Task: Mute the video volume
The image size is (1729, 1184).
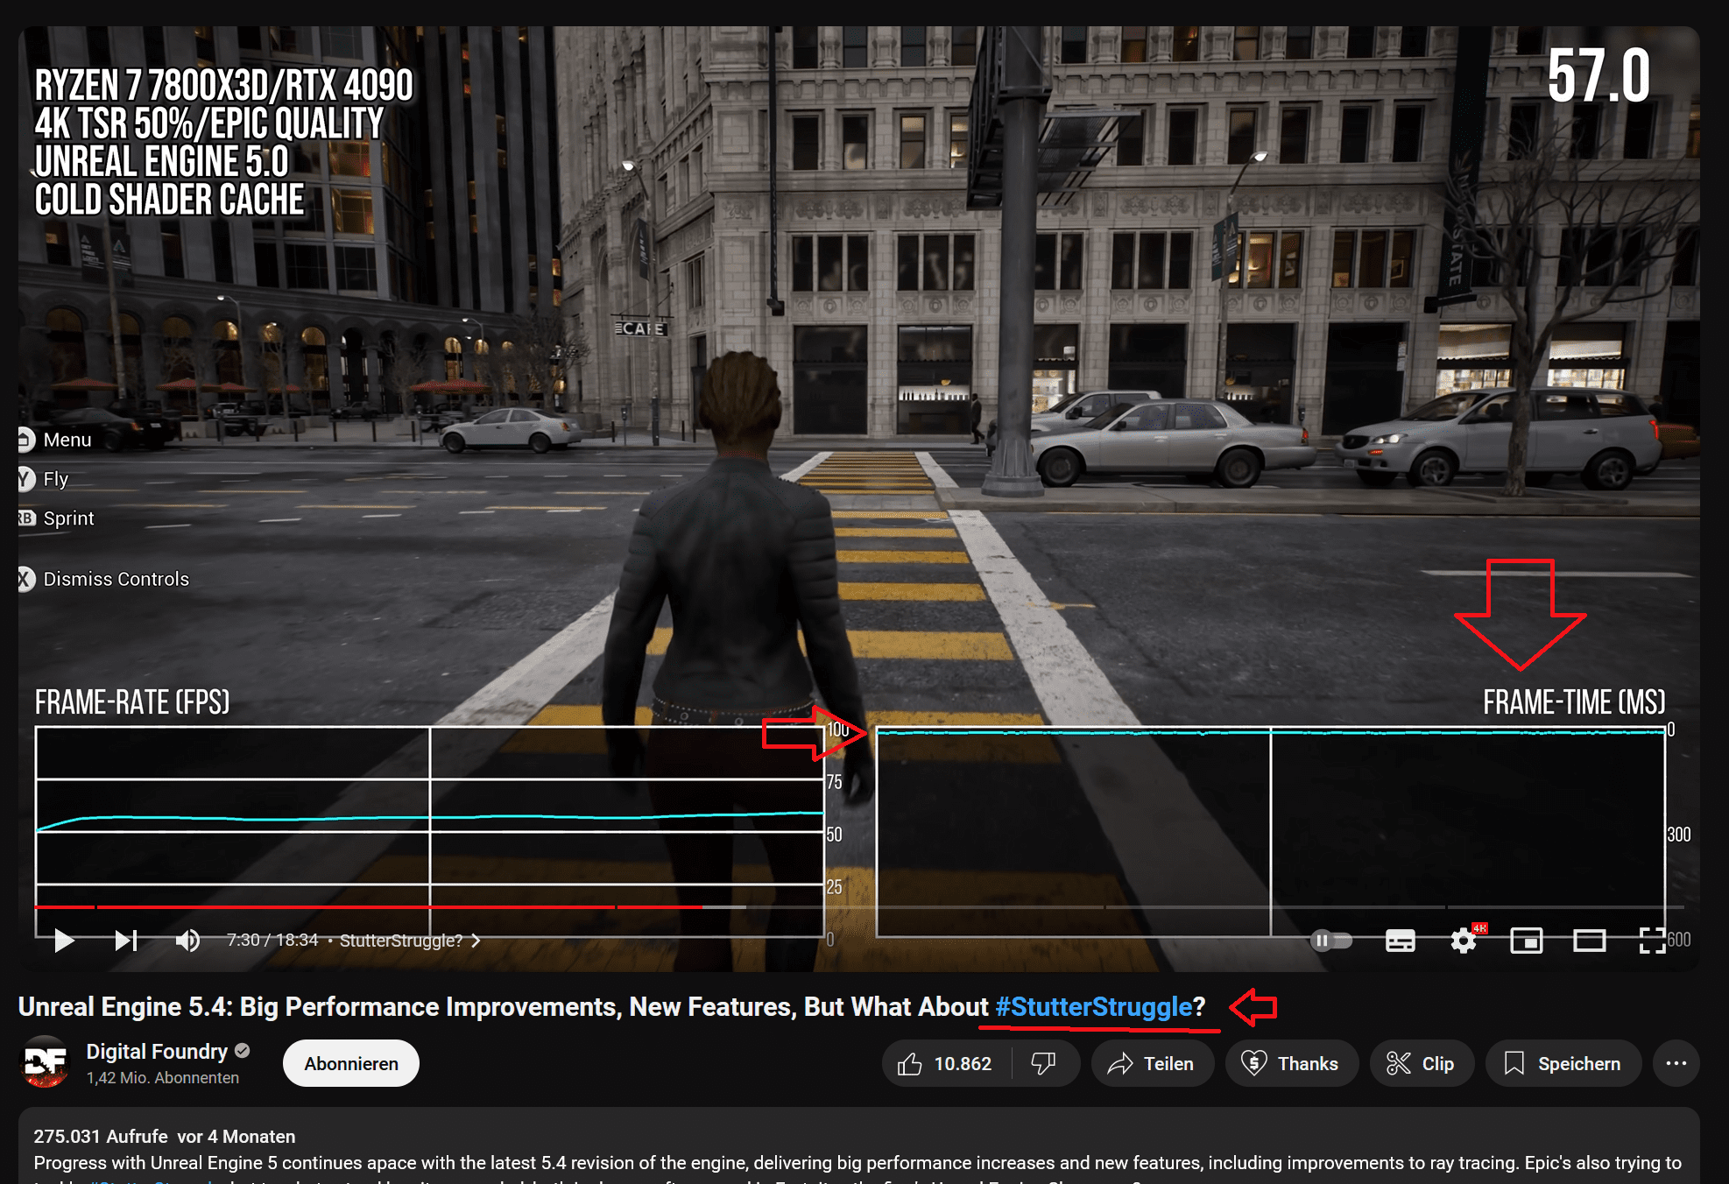Action: pos(187,941)
